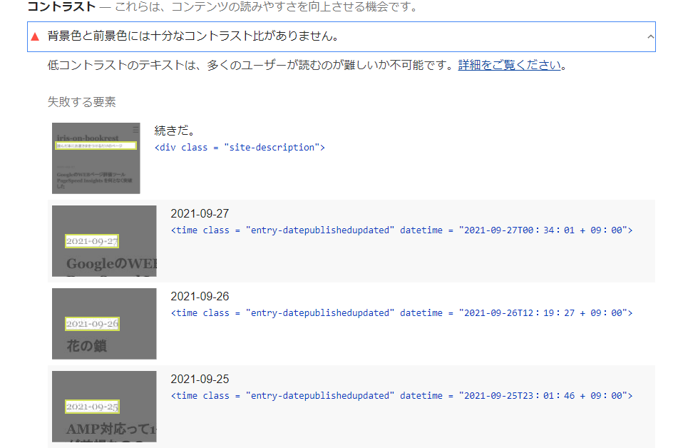Click the red warning triangle icon
This screenshot has height=448, width=683.
click(35, 36)
